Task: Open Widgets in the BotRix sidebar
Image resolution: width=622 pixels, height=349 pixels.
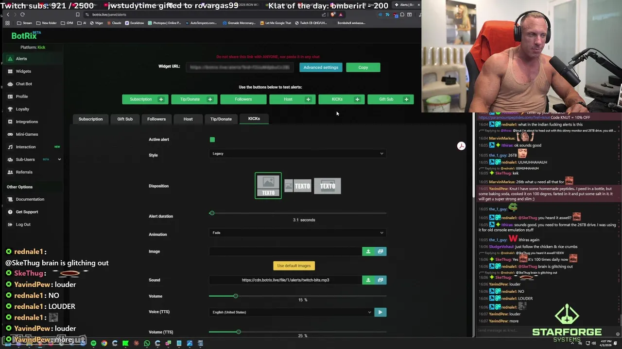Action: tap(23, 71)
